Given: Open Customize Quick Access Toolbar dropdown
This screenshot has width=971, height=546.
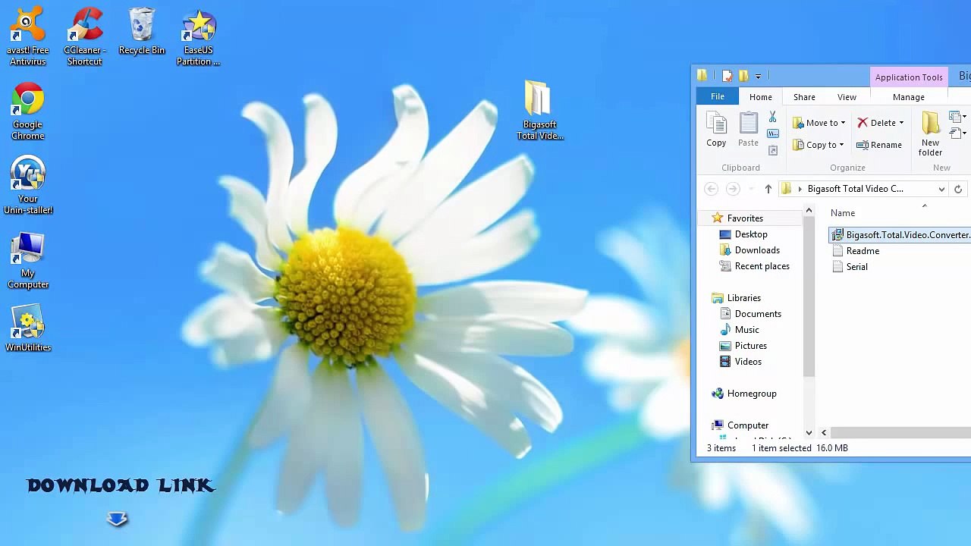Looking at the screenshot, I should (x=758, y=76).
